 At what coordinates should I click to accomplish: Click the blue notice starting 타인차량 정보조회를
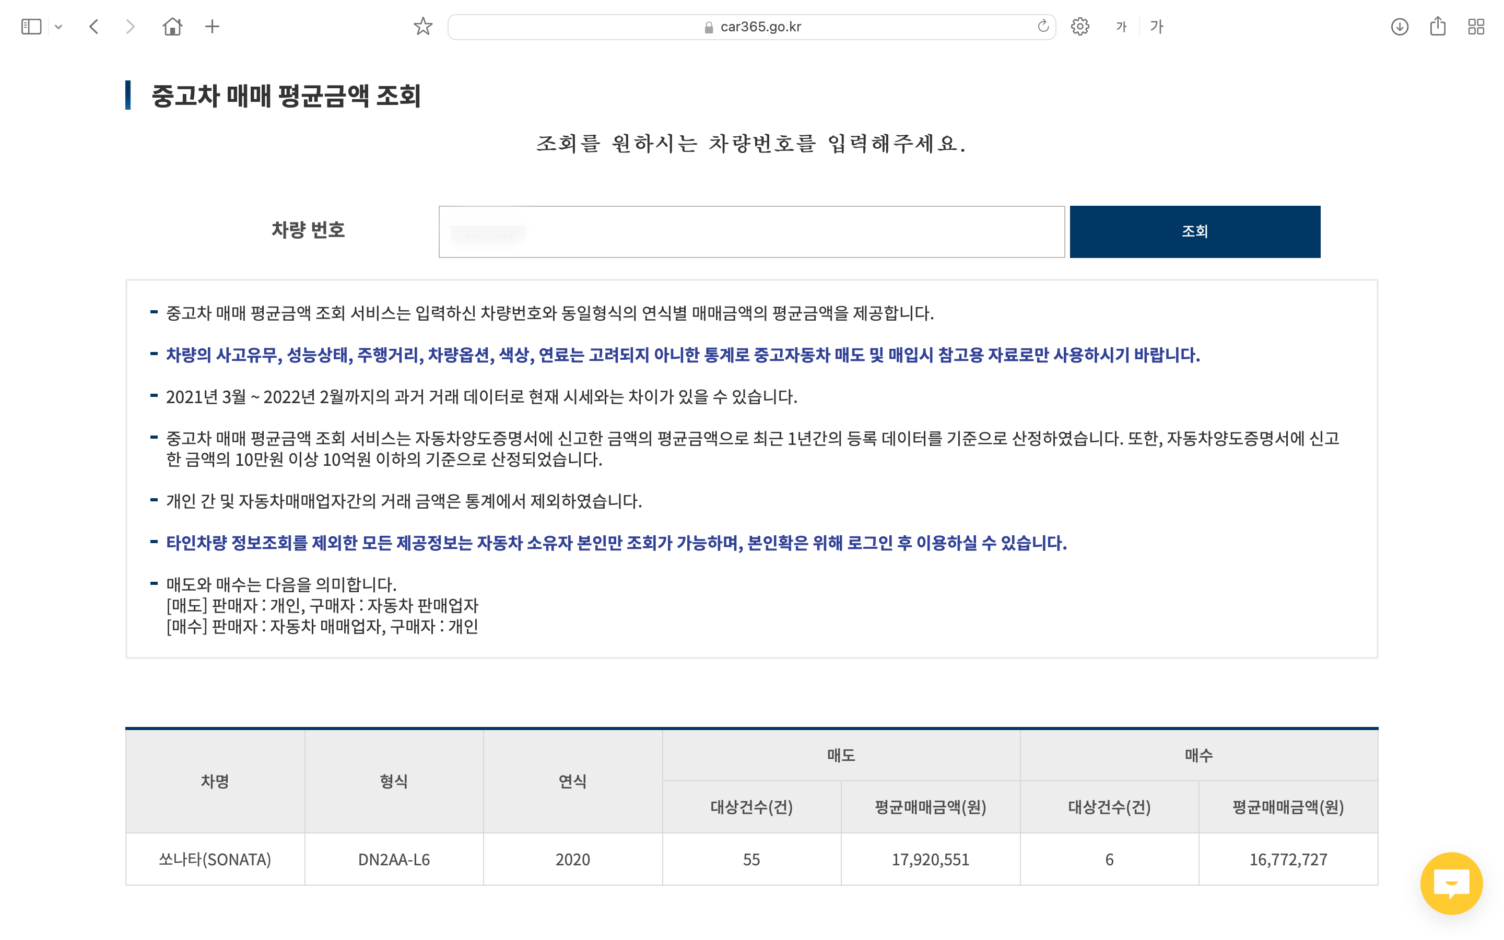click(x=616, y=543)
